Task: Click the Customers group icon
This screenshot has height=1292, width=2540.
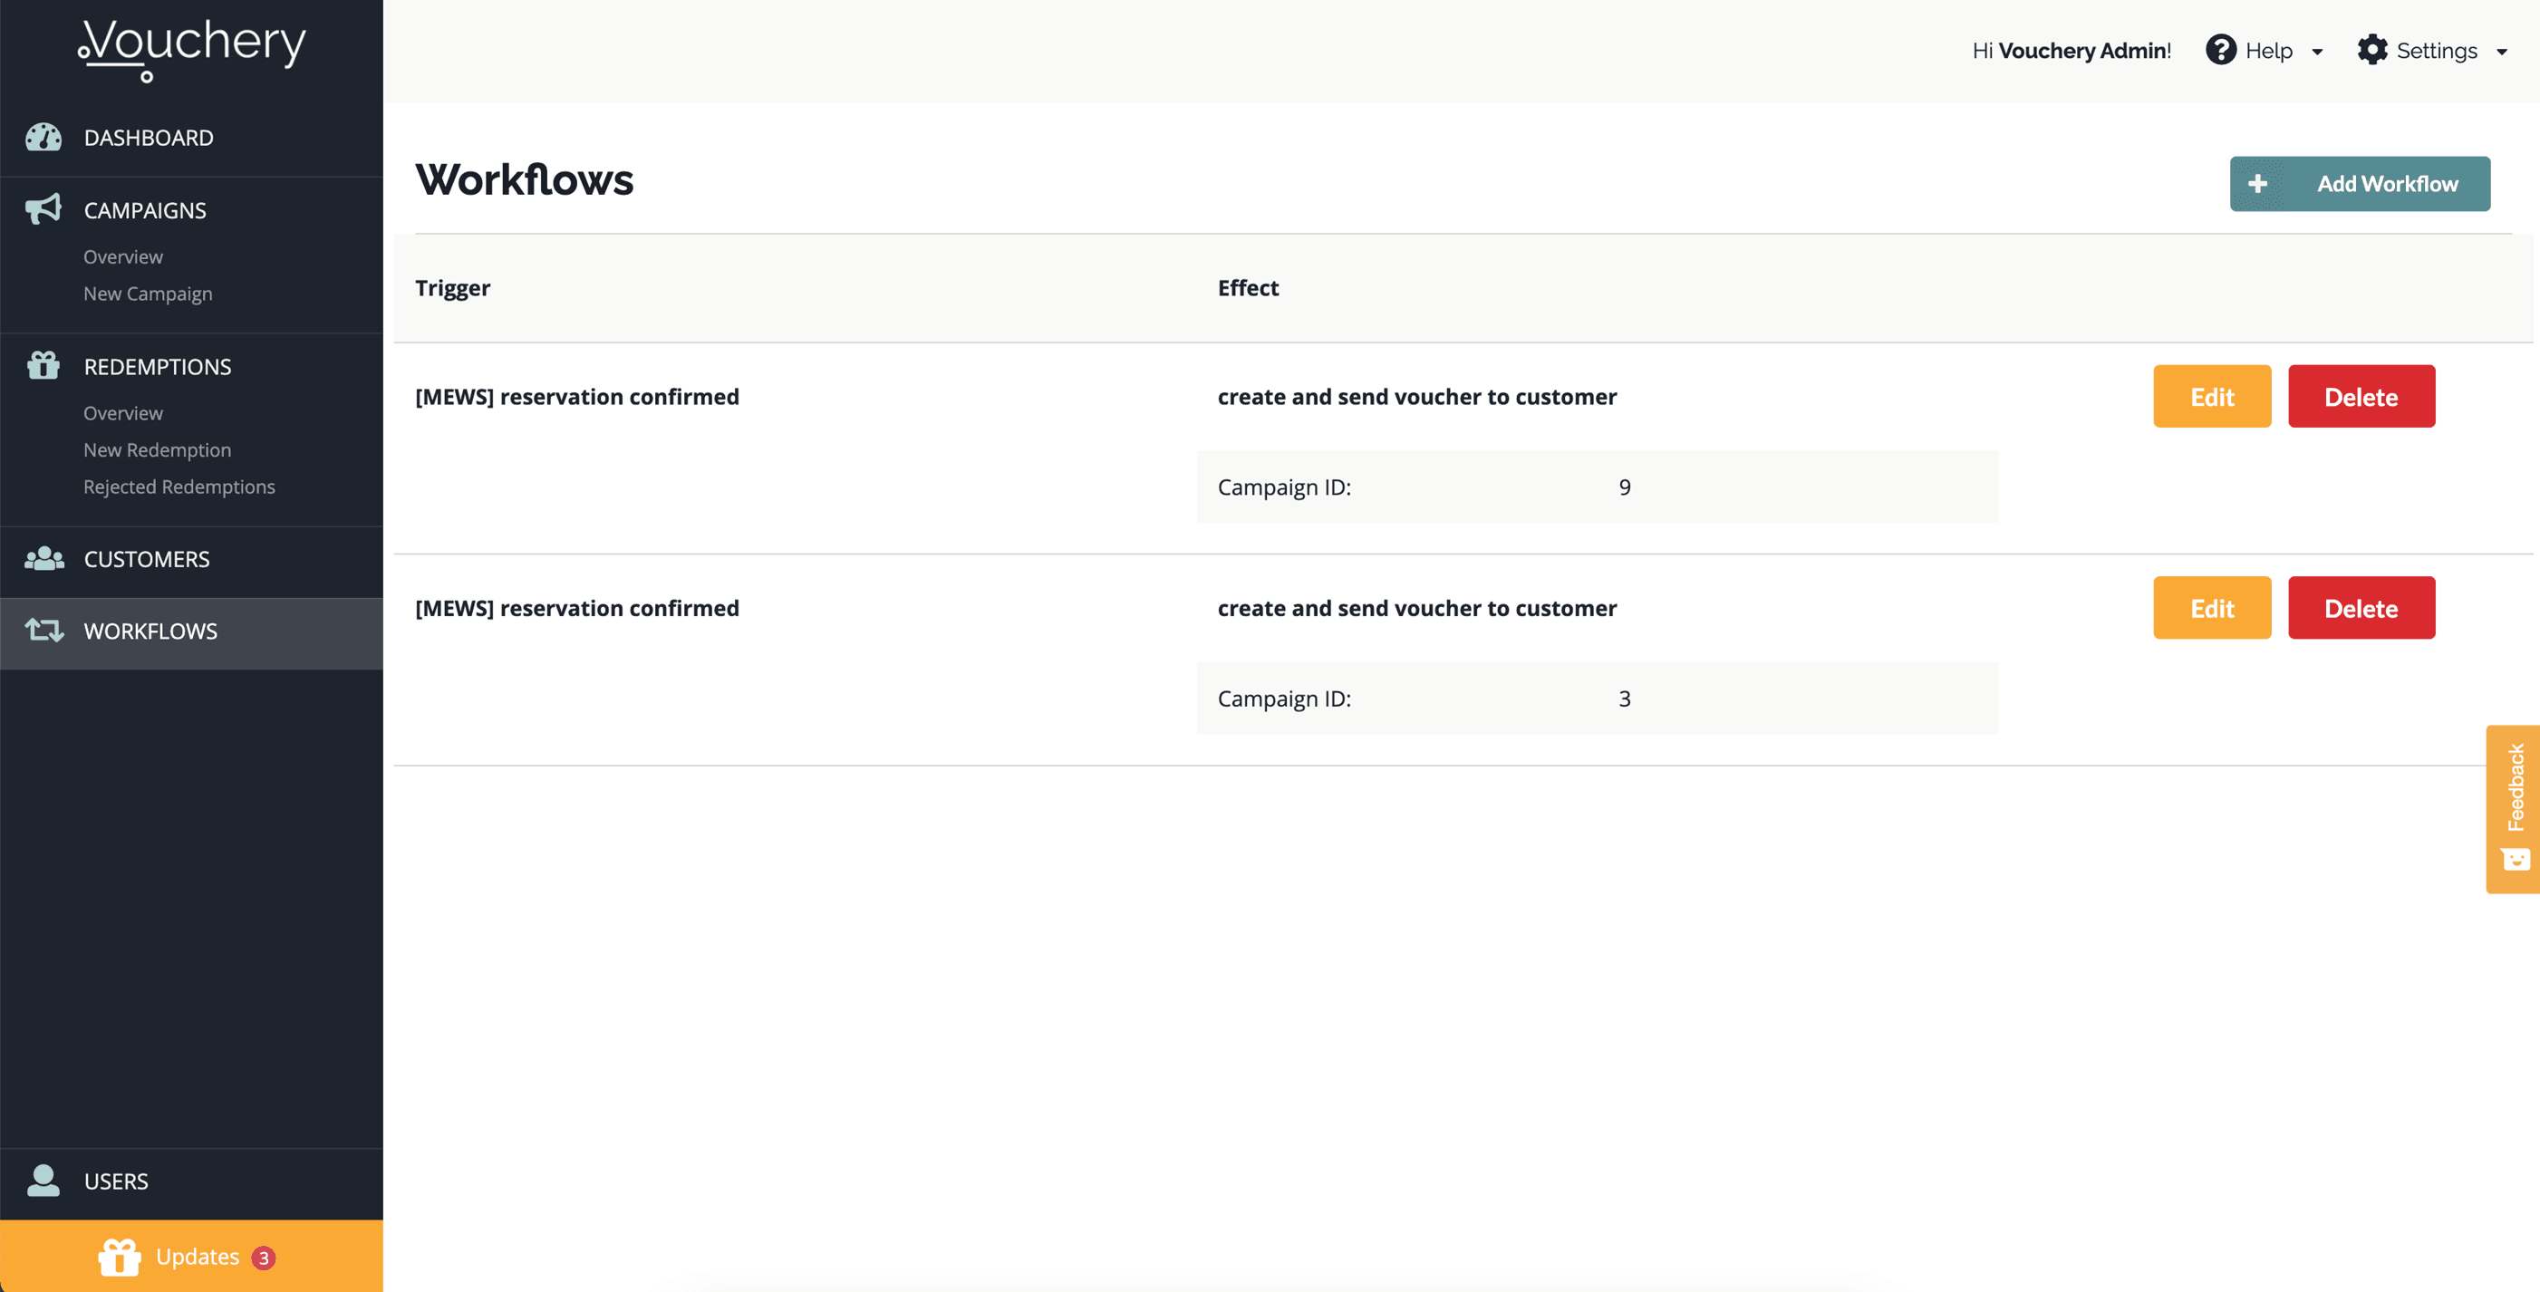Action: click(43, 559)
